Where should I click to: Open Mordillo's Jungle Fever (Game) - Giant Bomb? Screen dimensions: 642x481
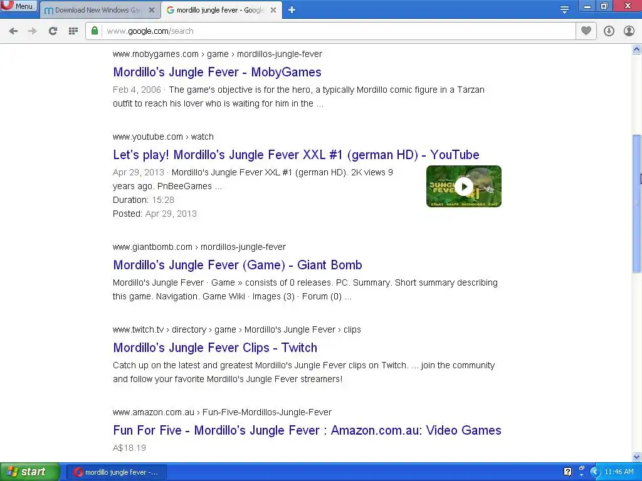[238, 265]
